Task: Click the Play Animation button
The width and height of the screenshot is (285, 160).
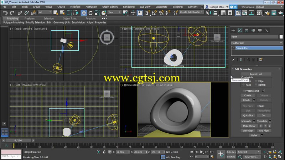Action: tap(201, 152)
